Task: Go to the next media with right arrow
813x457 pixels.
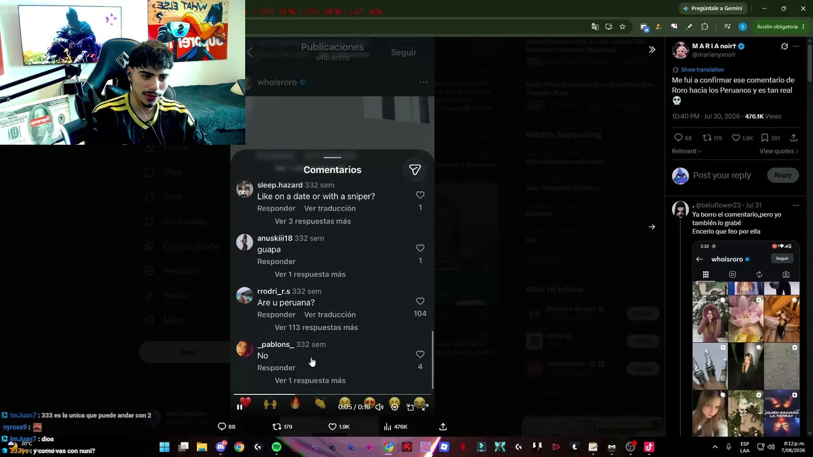Action: pyautogui.click(x=652, y=227)
